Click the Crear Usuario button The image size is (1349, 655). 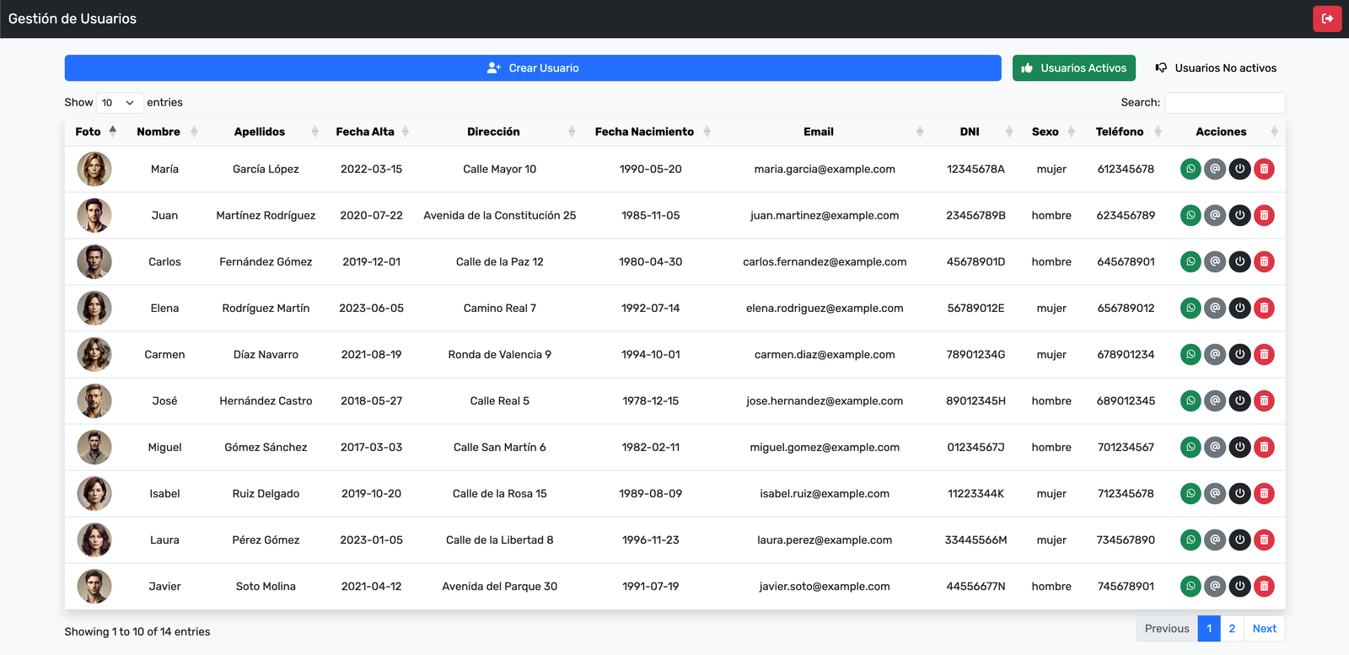click(x=533, y=68)
